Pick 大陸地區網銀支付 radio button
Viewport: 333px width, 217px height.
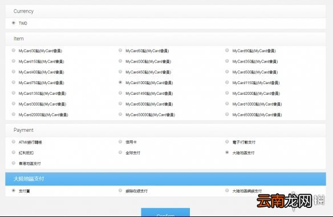(227, 190)
